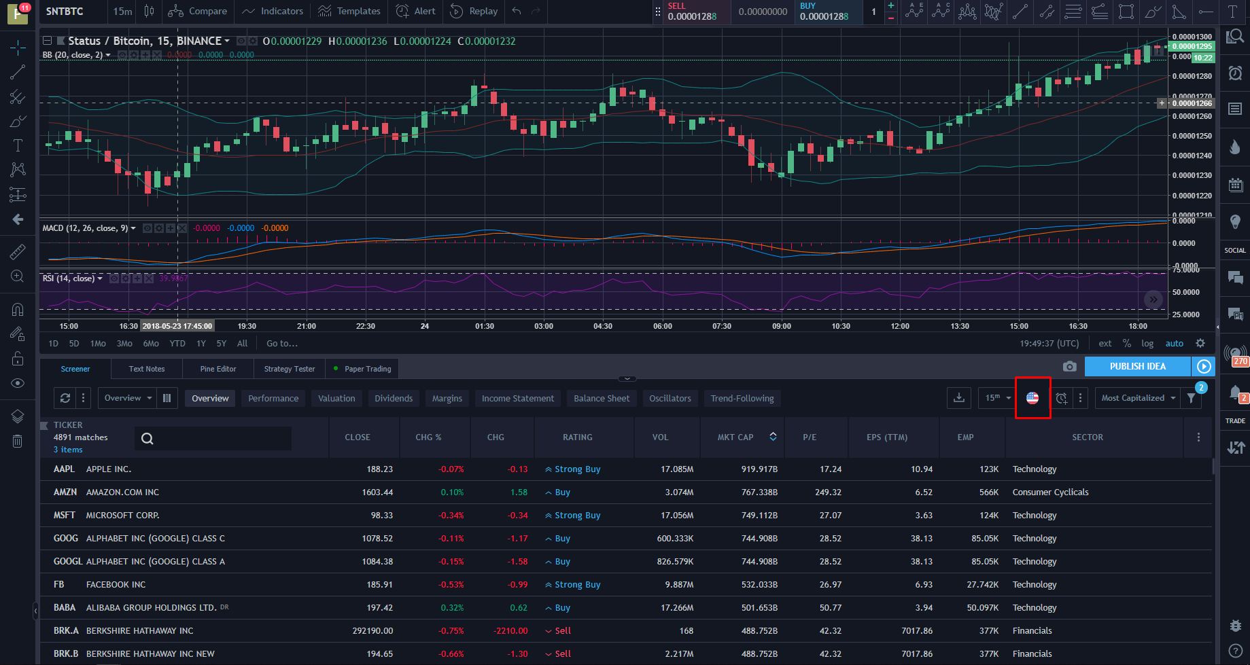Select the 1Y chart date range
The height and width of the screenshot is (665, 1250).
[x=201, y=344]
